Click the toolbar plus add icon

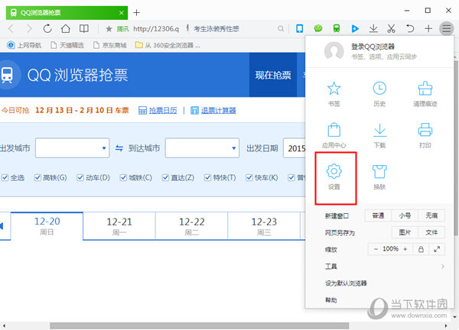point(428,28)
